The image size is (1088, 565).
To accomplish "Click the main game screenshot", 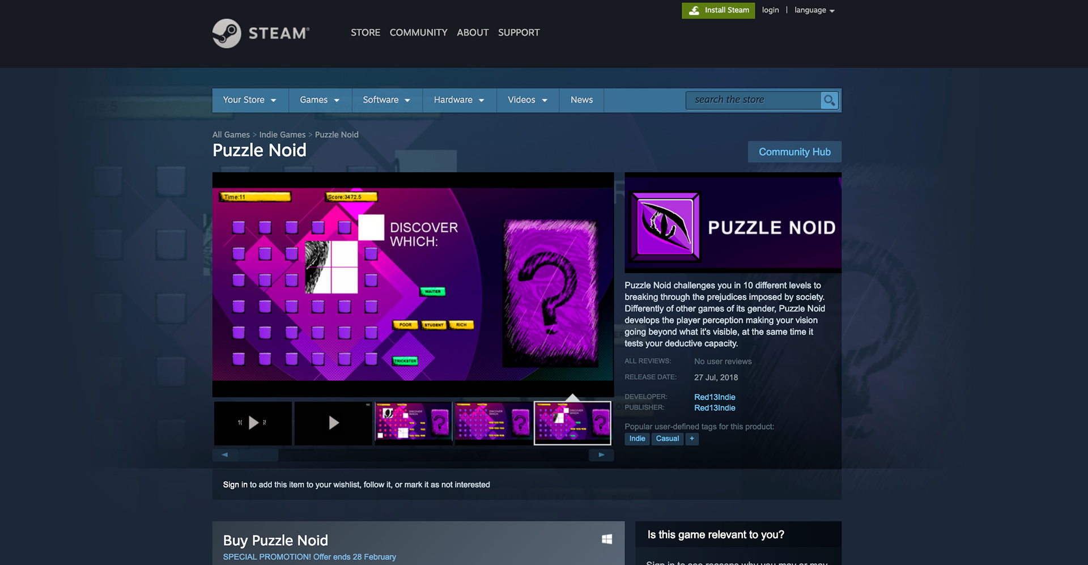I will click(413, 284).
